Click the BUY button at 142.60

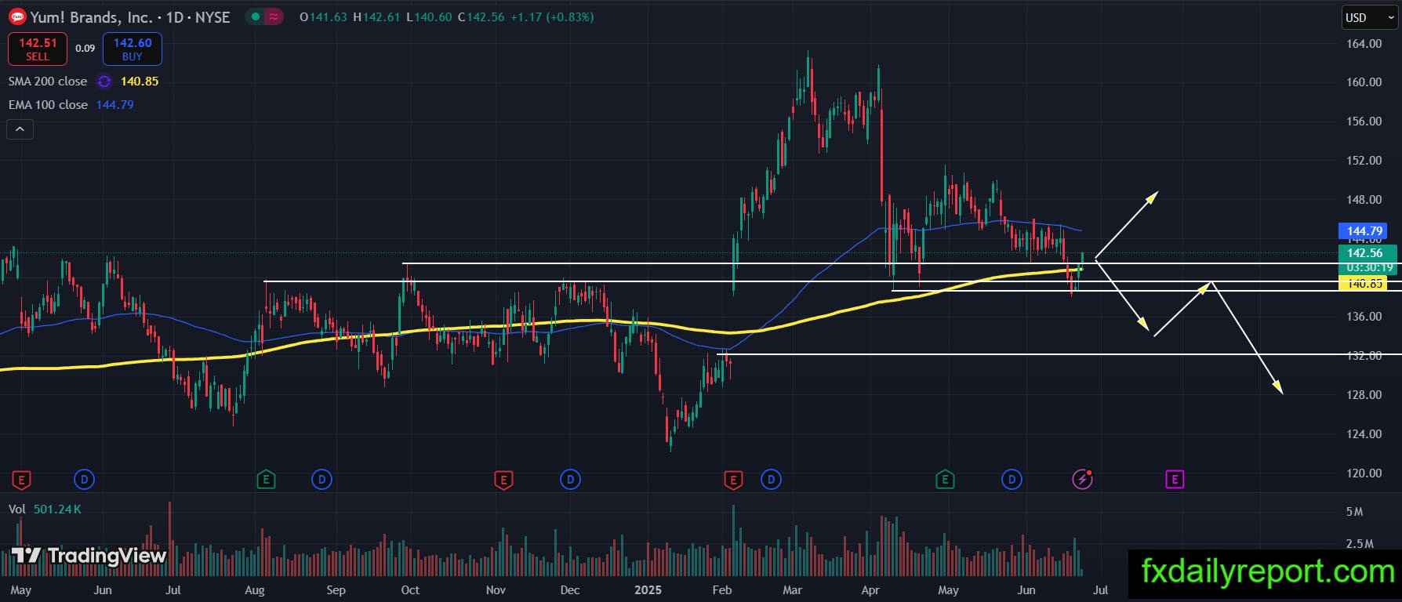click(133, 49)
